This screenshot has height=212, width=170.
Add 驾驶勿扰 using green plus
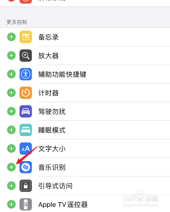tap(11, 111)
